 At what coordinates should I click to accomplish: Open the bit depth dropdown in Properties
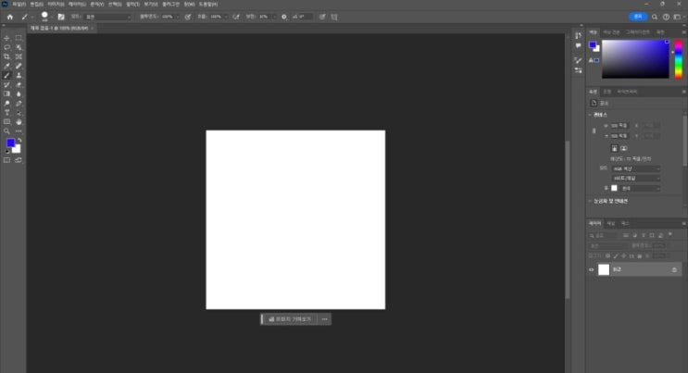636,178
